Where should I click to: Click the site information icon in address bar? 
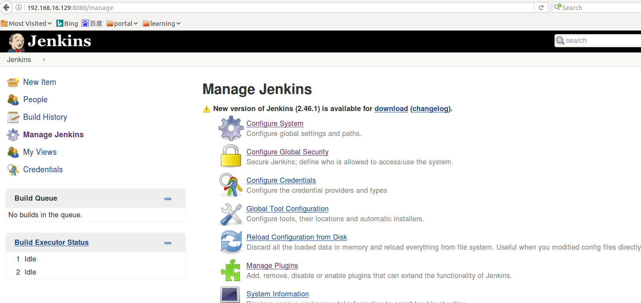(19, 8)
